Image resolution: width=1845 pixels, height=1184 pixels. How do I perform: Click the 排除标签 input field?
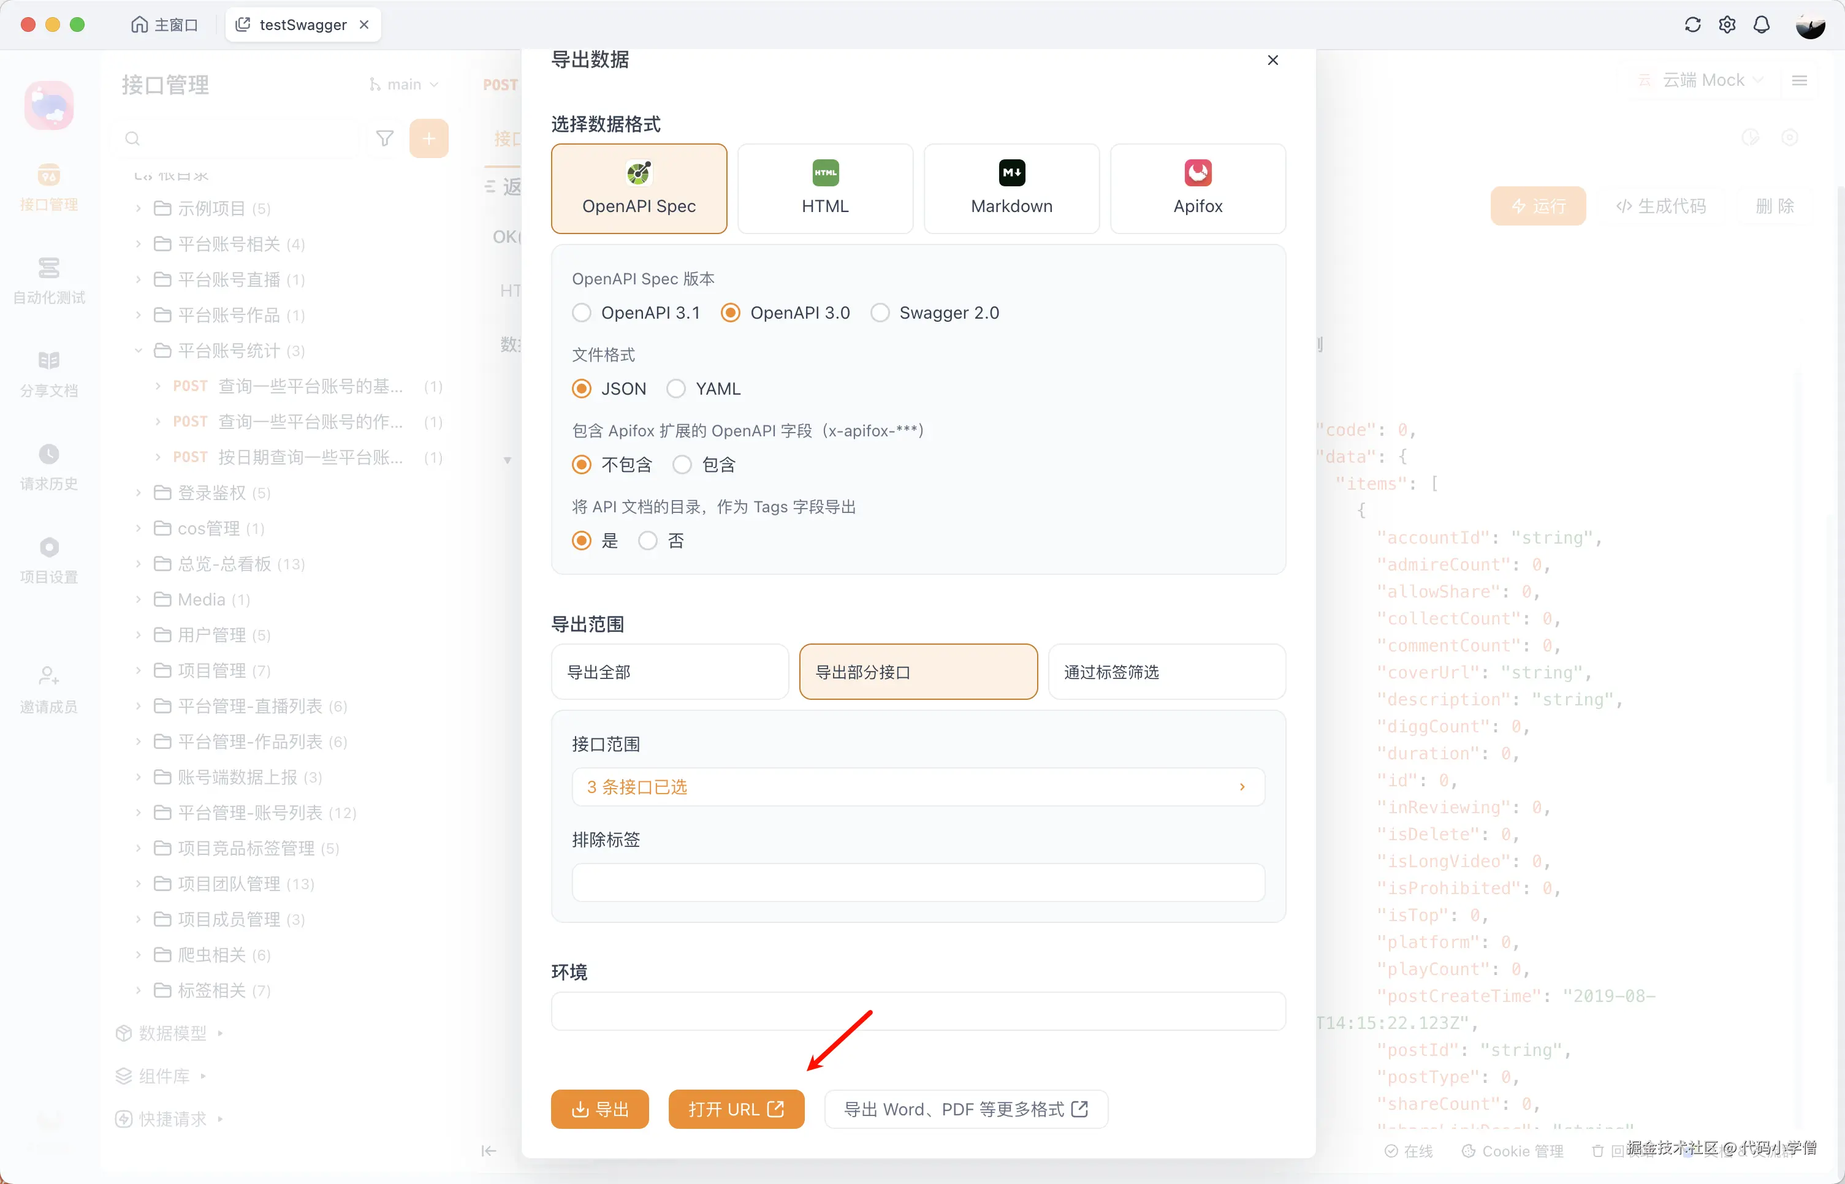(x=918, y=882)
